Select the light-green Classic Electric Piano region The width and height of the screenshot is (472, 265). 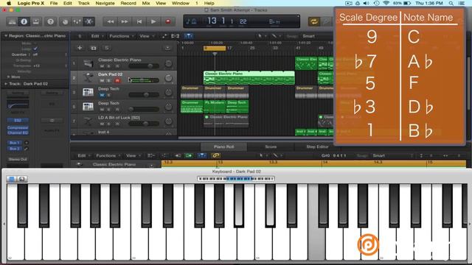pyautogui.click(x=249, y=77)
